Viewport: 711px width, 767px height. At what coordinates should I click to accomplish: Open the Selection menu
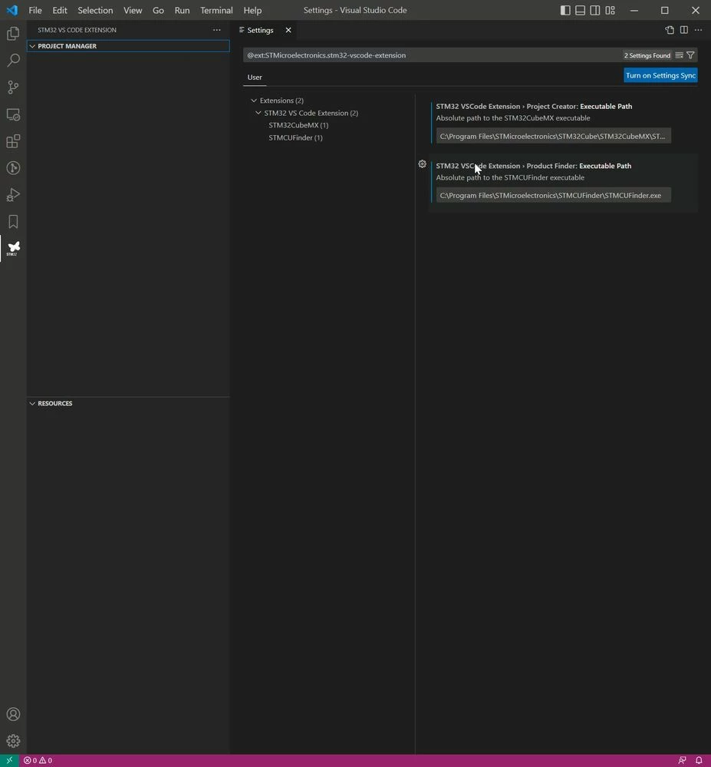click(x=95, y=10)
